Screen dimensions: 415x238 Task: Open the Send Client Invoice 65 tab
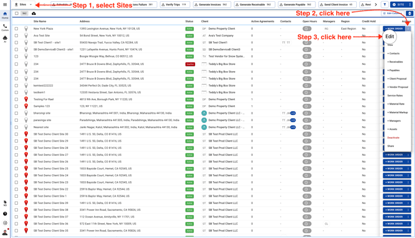tap(338, 4)
